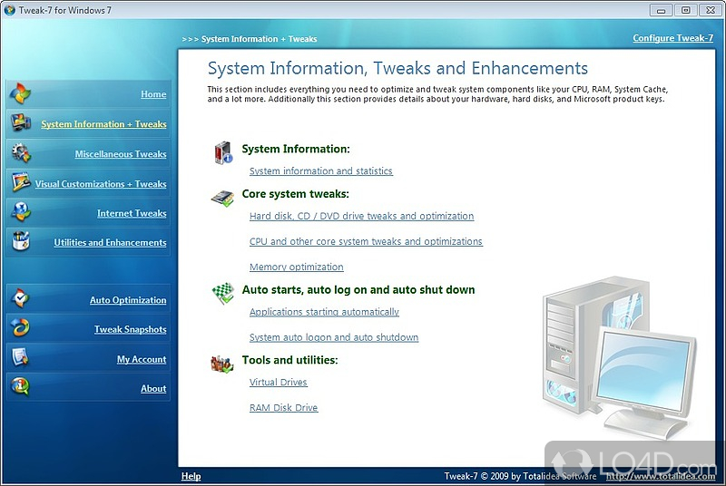Open Miscellaneous Tweaks section

tap(121, 154)
